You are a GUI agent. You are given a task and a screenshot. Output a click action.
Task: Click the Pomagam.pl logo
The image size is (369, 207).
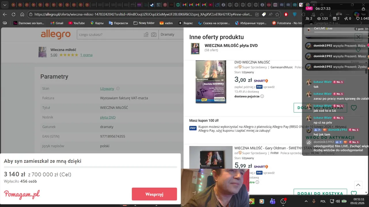(22, 194)
